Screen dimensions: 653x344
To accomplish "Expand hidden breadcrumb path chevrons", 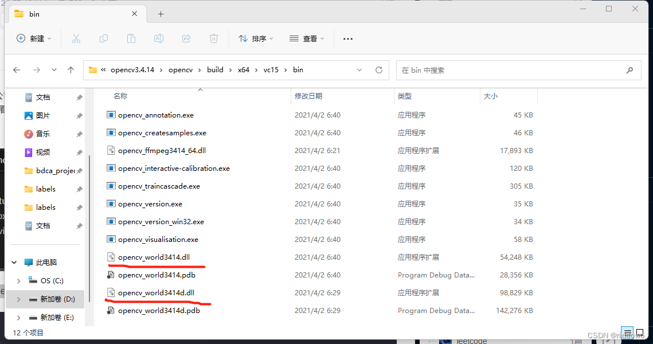I will 103,70.
